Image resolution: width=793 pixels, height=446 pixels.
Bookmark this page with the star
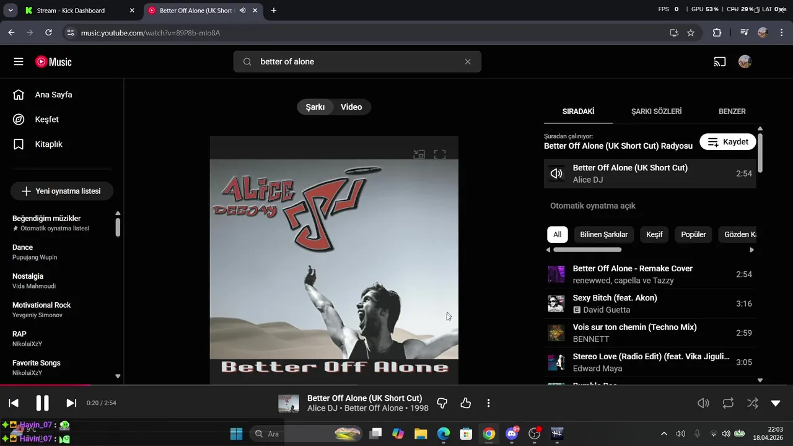pyautogui.click(x=691, y=33)
